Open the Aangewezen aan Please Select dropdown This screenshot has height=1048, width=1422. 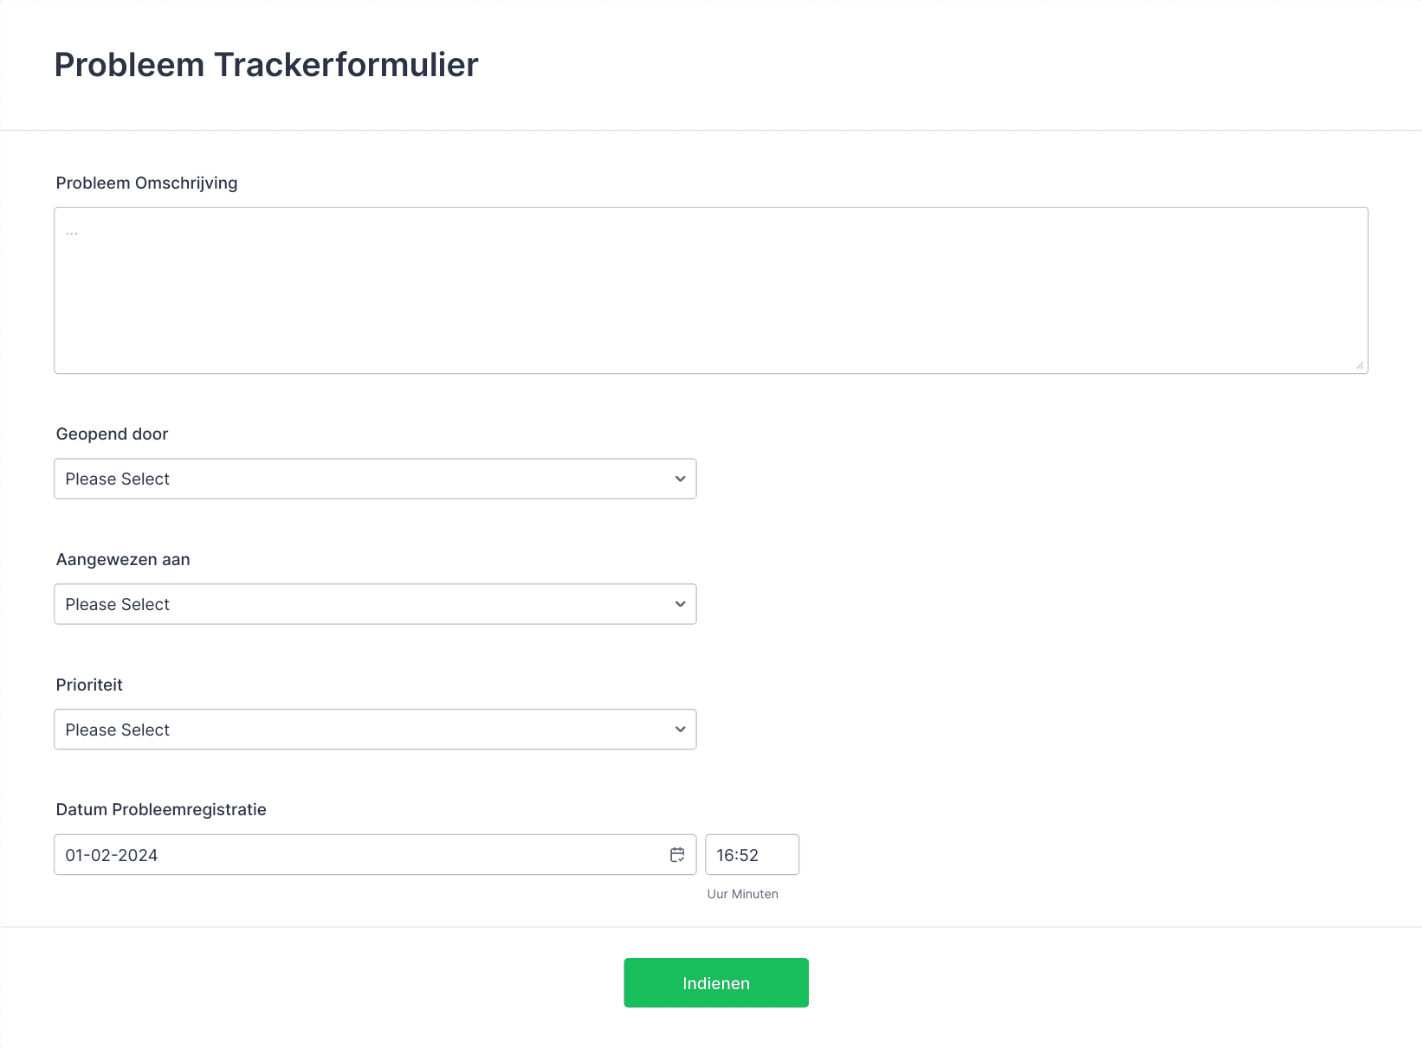coord(375,604)
